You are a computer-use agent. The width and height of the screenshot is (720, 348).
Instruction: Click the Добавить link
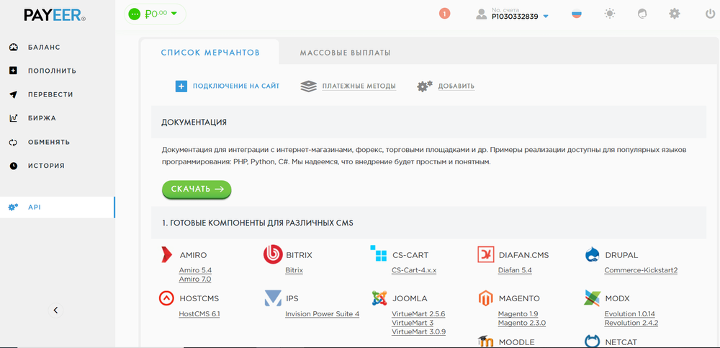click(x=456, y=86)
